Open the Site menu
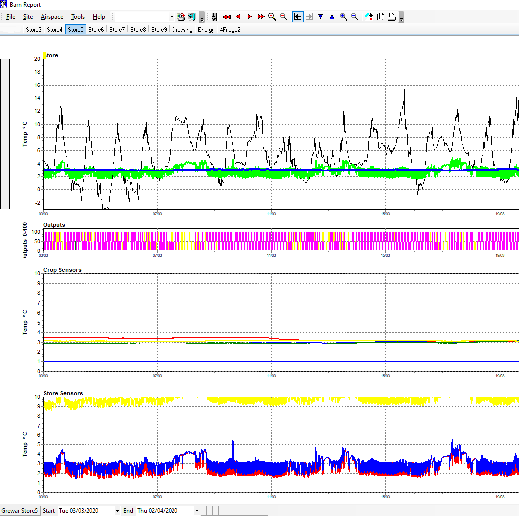 click(x=28, y=17)
